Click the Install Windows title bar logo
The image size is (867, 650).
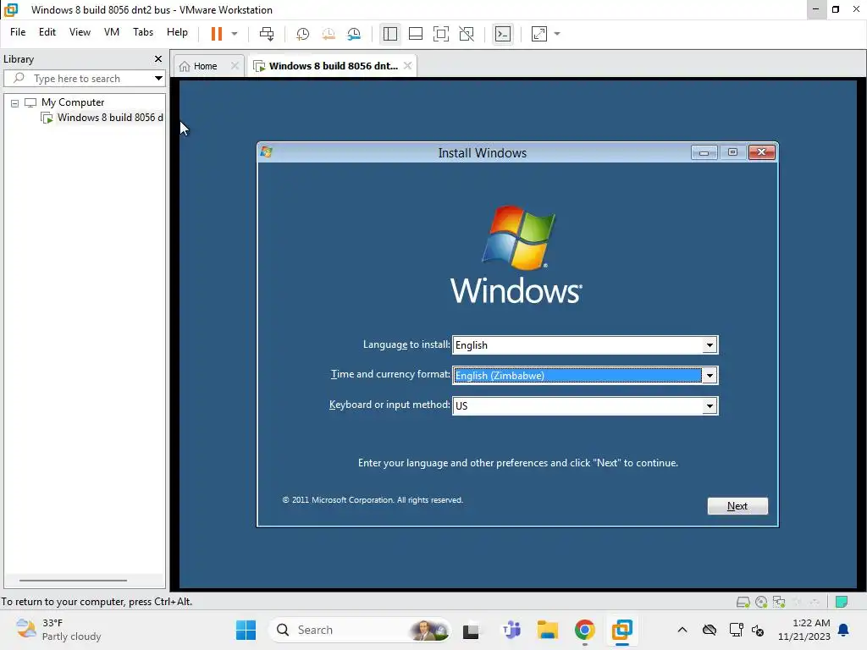click(x=267, y=152)
